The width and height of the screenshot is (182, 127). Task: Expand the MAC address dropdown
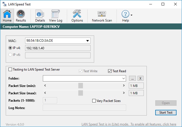point(88,41)
